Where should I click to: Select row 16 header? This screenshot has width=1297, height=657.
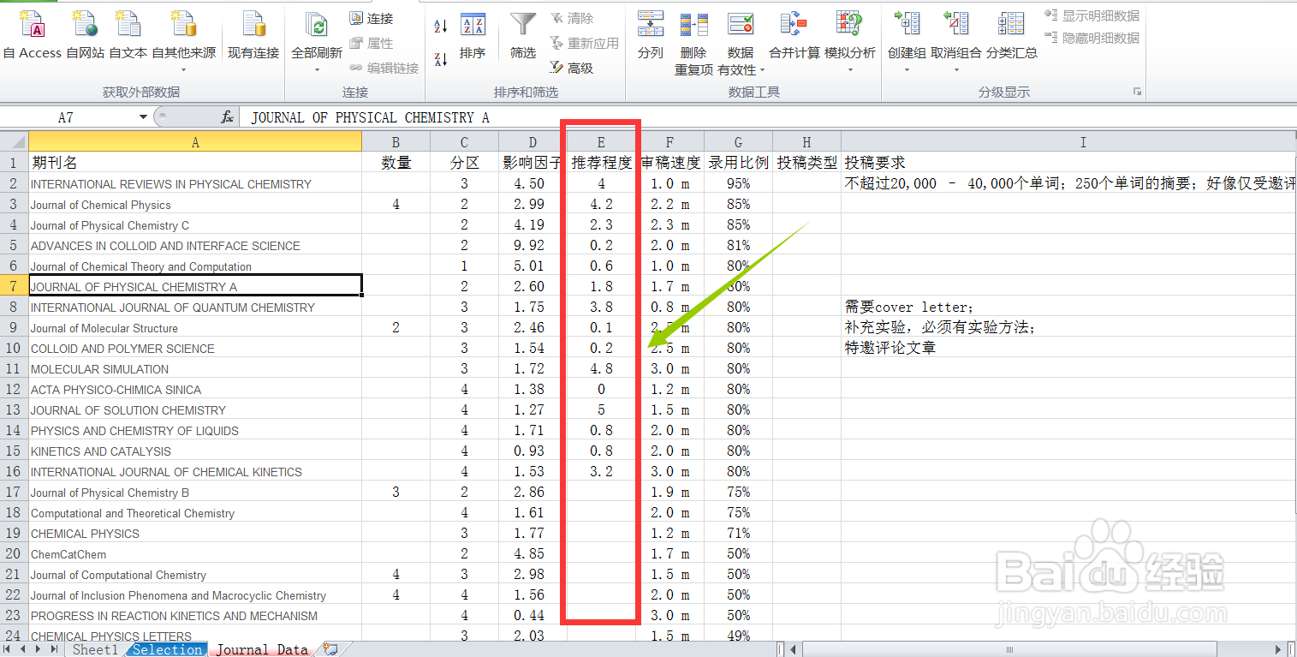14,471
